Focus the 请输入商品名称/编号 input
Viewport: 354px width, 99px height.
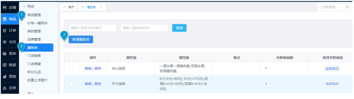point(92,28)
